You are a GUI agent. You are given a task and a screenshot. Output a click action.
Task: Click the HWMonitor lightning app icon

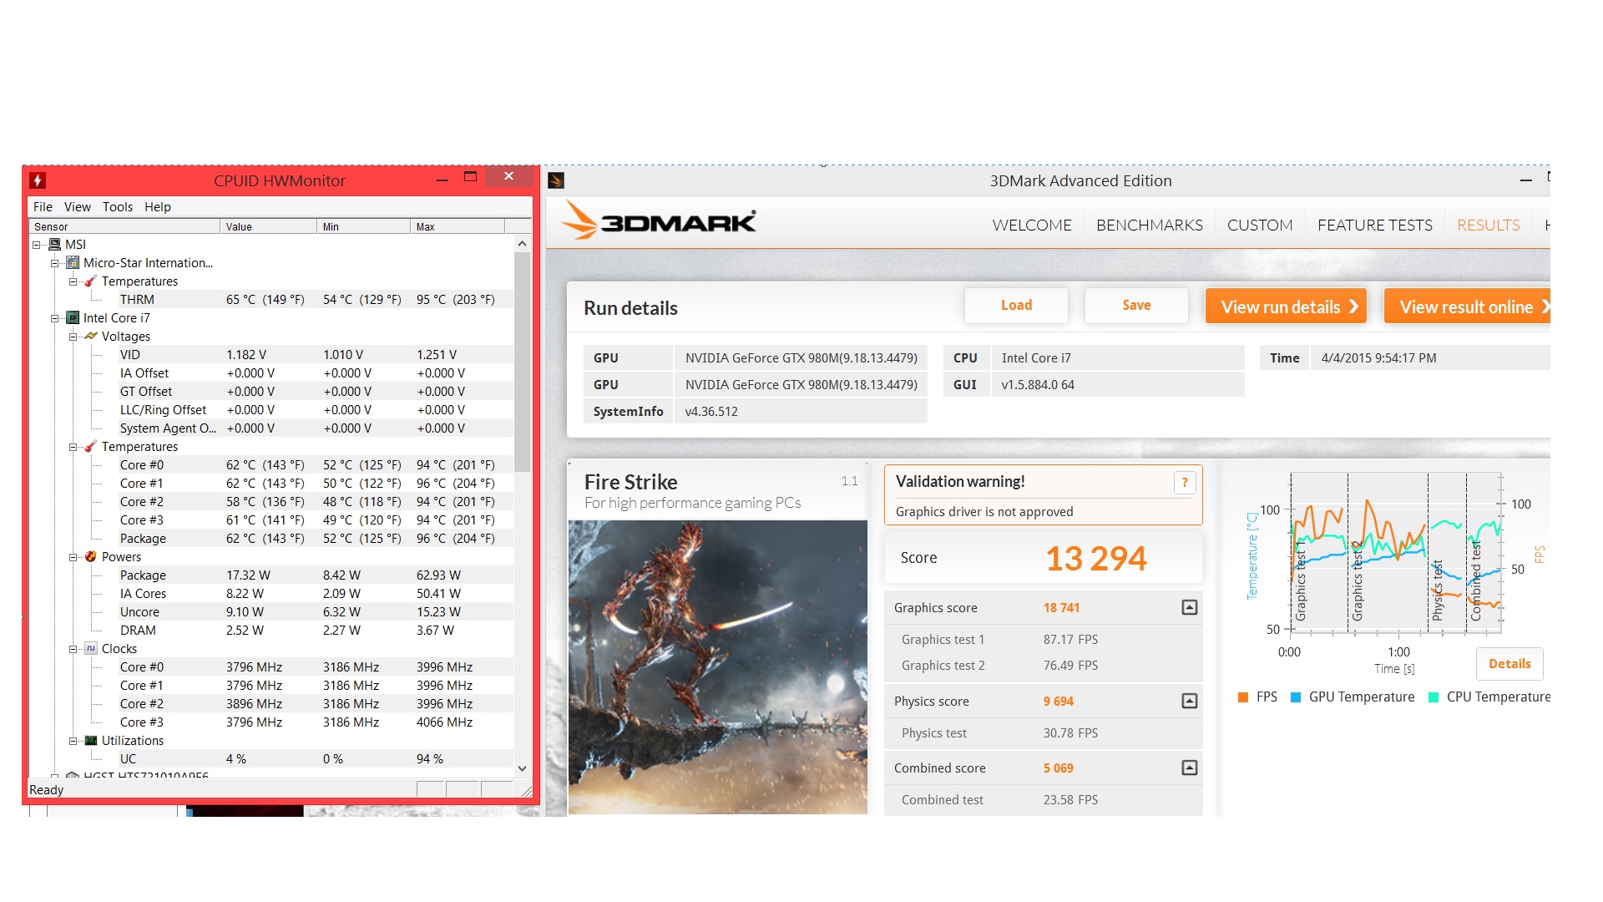point(38,180)
